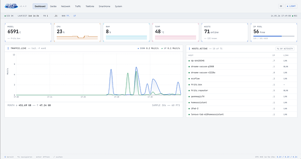The width and height of the screenshot is (301, 159).
Task: Click the IP POOL usage bar
Action: click(x=274, y=36)
